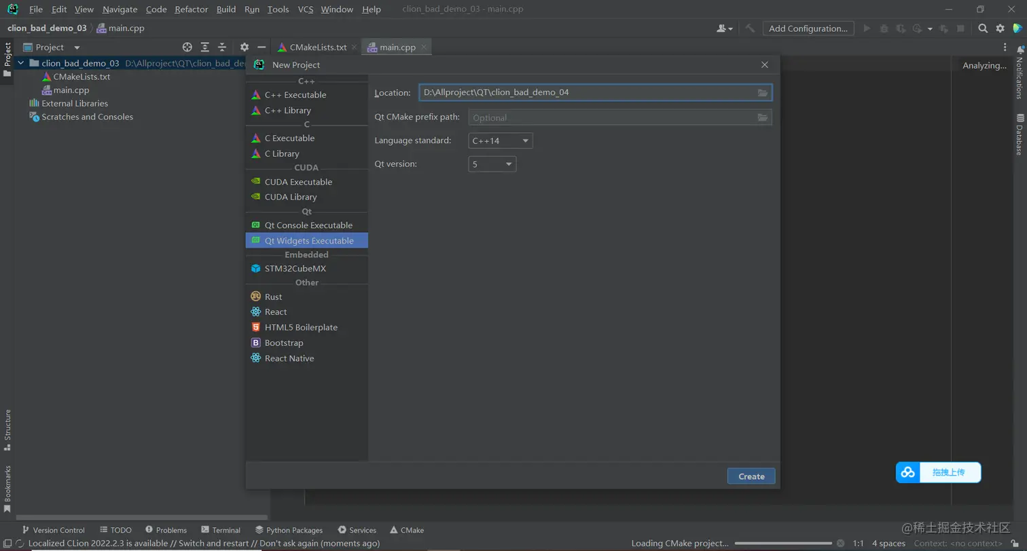This screenshot has height=551, width=1027.
Task: Open Database side panel
Action: 1020,134
